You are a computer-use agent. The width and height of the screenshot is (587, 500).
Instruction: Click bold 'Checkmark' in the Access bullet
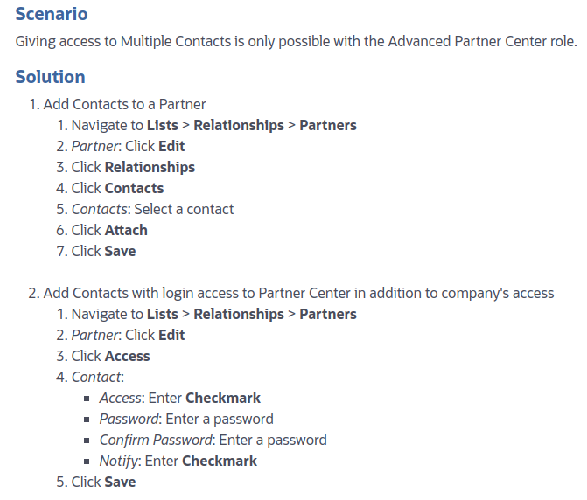click(223, 398)
